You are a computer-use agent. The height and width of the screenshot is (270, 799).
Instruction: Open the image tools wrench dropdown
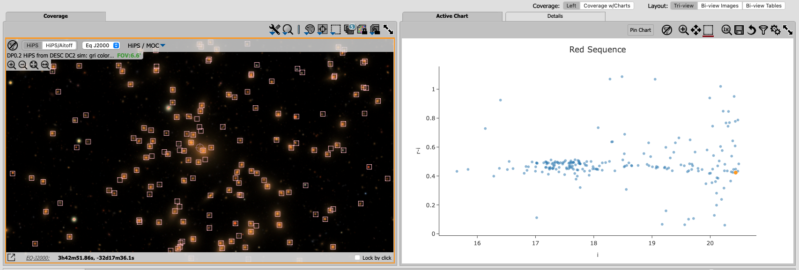pos(274,29)
